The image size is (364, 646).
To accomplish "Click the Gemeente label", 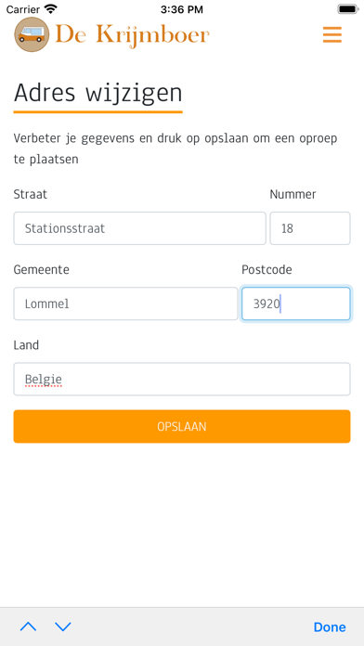I will click(42, 269).
